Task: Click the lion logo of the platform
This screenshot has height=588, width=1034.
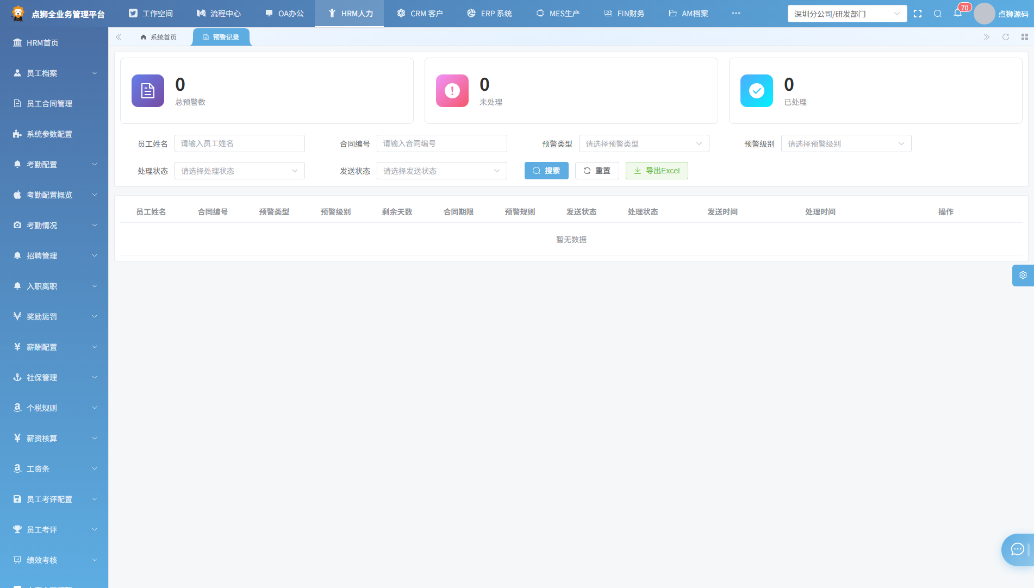Action: pos(18,14)
